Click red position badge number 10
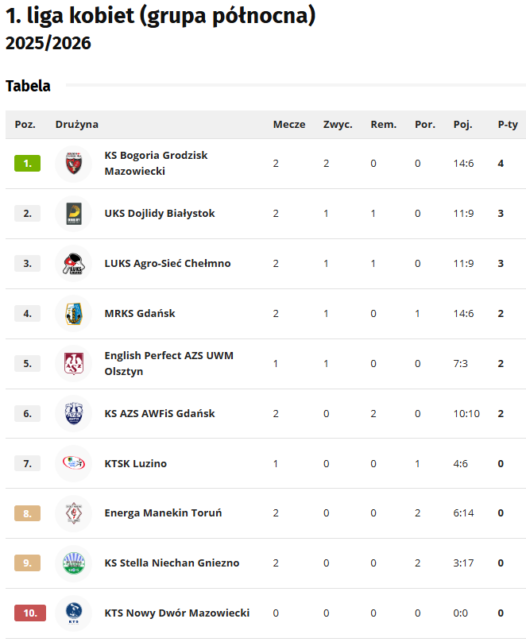This screenshot has height=642, width=526. pyautogui.click(x=30, y=613)
